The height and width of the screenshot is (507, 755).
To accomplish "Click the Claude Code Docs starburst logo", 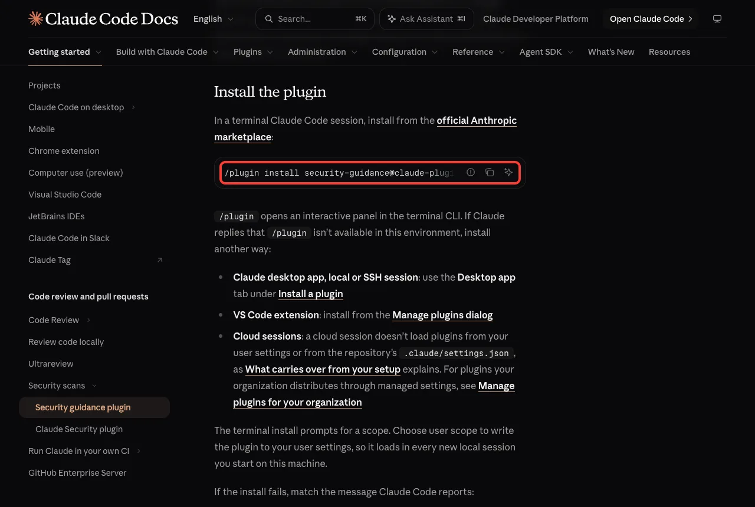I will click(35, 19).
